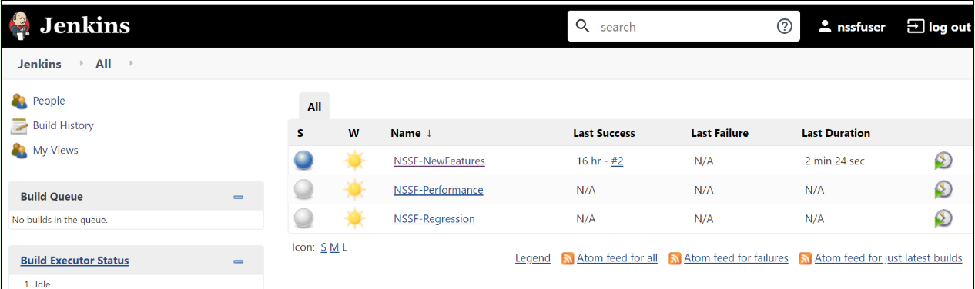Click the log out arrow icon
Viewport: 975px width, 289px height.
pos(915,26)
